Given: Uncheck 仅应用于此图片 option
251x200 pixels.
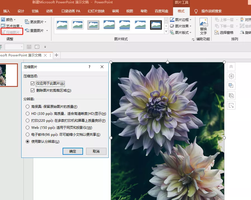Looking at the screenshot, I should [x=33, y=83].
